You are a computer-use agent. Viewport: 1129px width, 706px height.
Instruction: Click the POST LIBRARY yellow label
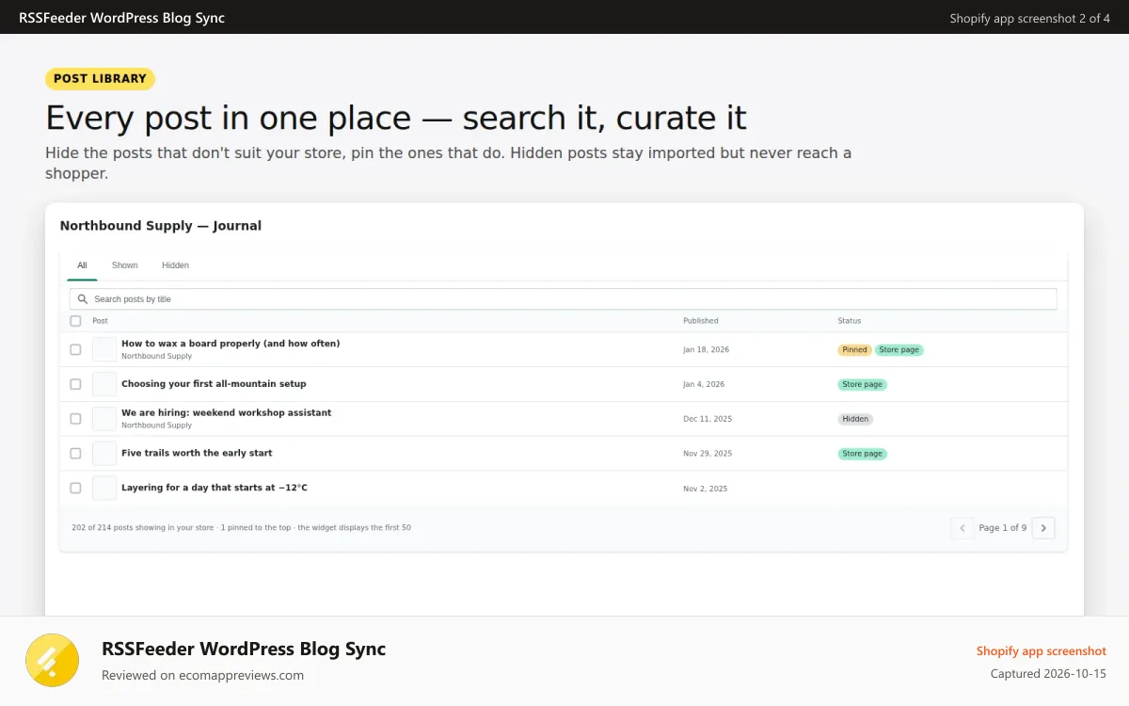[x=100, y=79]
